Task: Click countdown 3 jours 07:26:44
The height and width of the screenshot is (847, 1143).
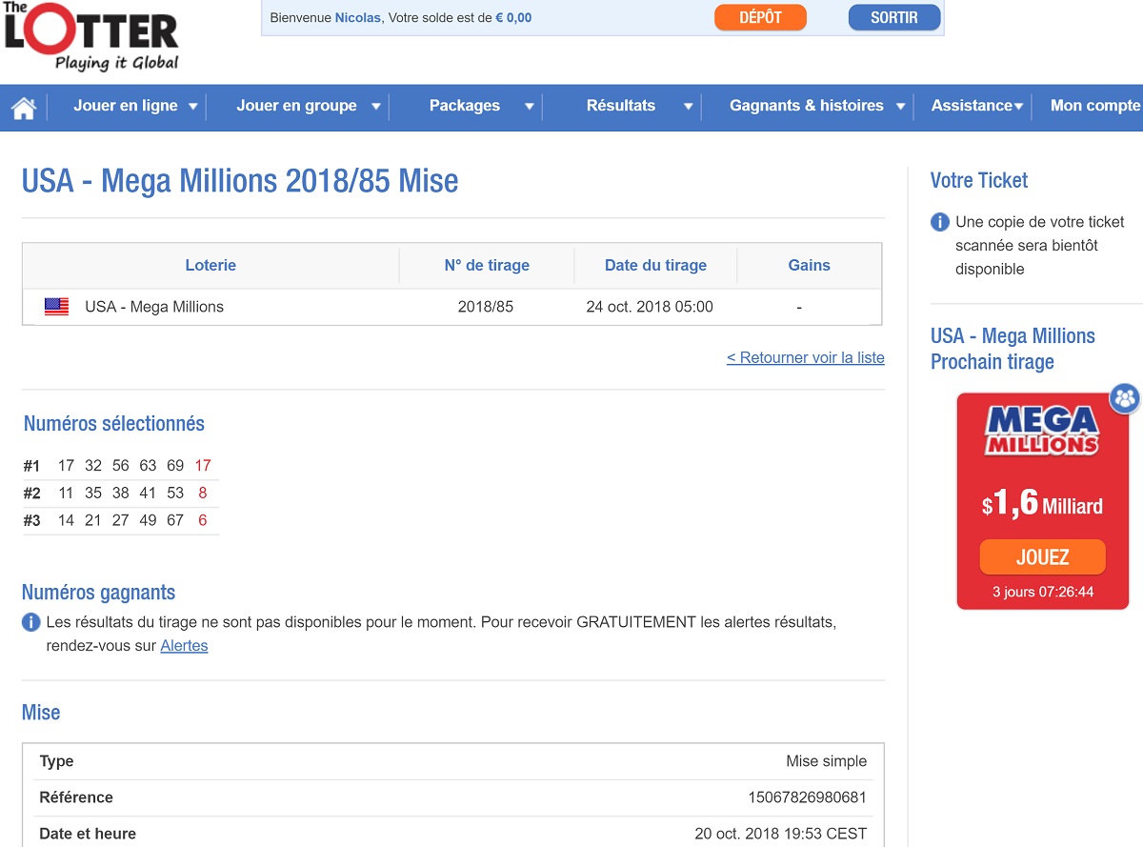Action: (1043, 592)
